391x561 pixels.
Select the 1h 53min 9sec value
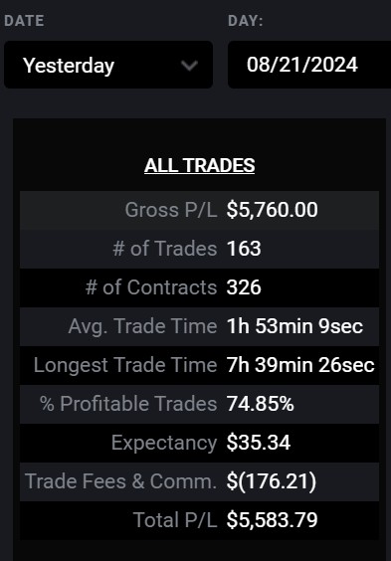(x=294, y=326)
